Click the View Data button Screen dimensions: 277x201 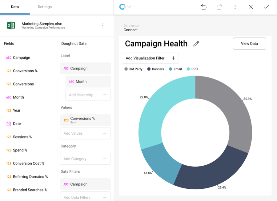pos(249,43)
